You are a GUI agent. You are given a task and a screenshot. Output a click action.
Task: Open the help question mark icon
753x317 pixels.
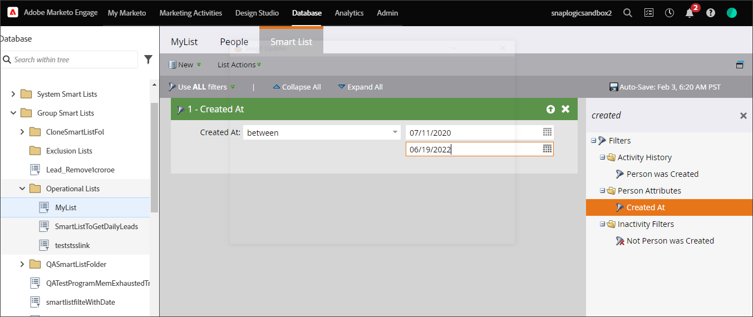coord(711,13)
